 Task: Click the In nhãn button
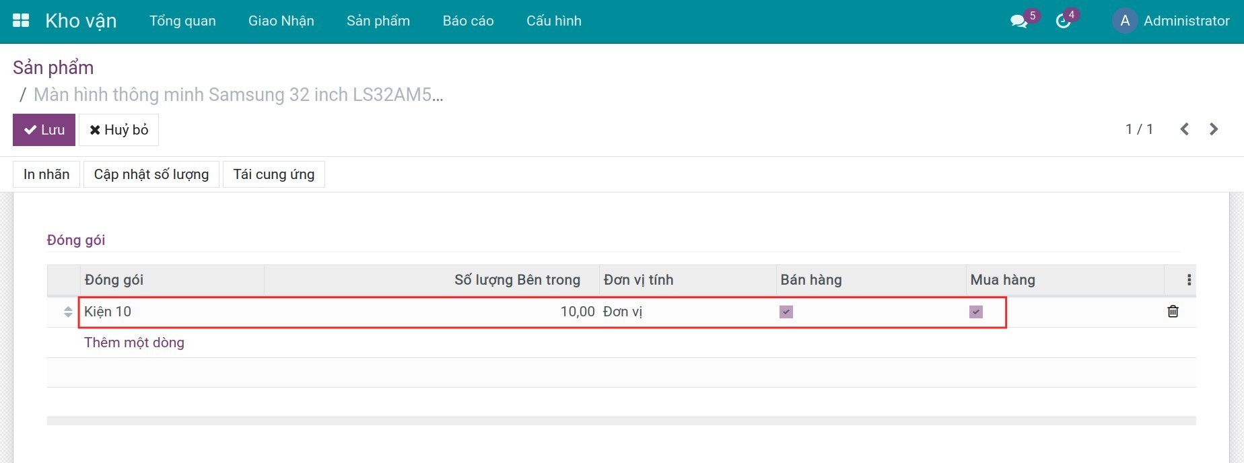tap(46, 174)
